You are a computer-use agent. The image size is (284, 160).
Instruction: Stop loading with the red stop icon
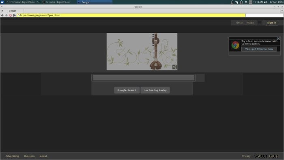[x=10, y=15]
